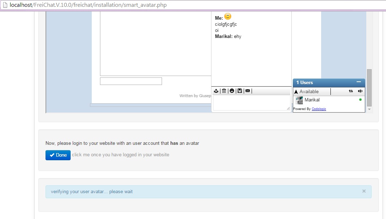Viewport: 386px width, 219px height.
Task: Click the scroll-down arrow of inner frame
Action: coord(369,109)
